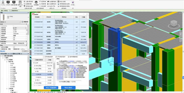Toggle 随轴网移动 checkbox in properties panel
184x93 pixels.
[14, 38]
